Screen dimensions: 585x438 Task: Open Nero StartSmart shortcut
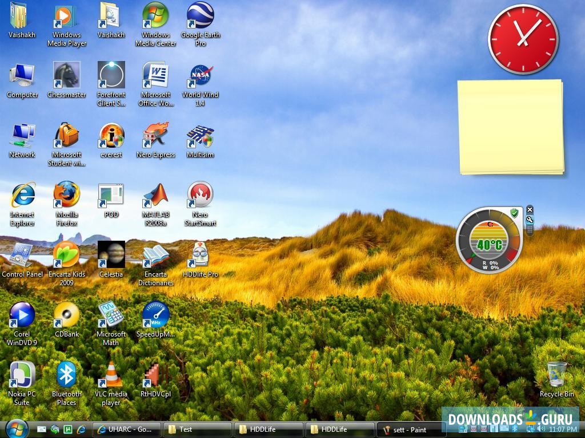[201, 204]
